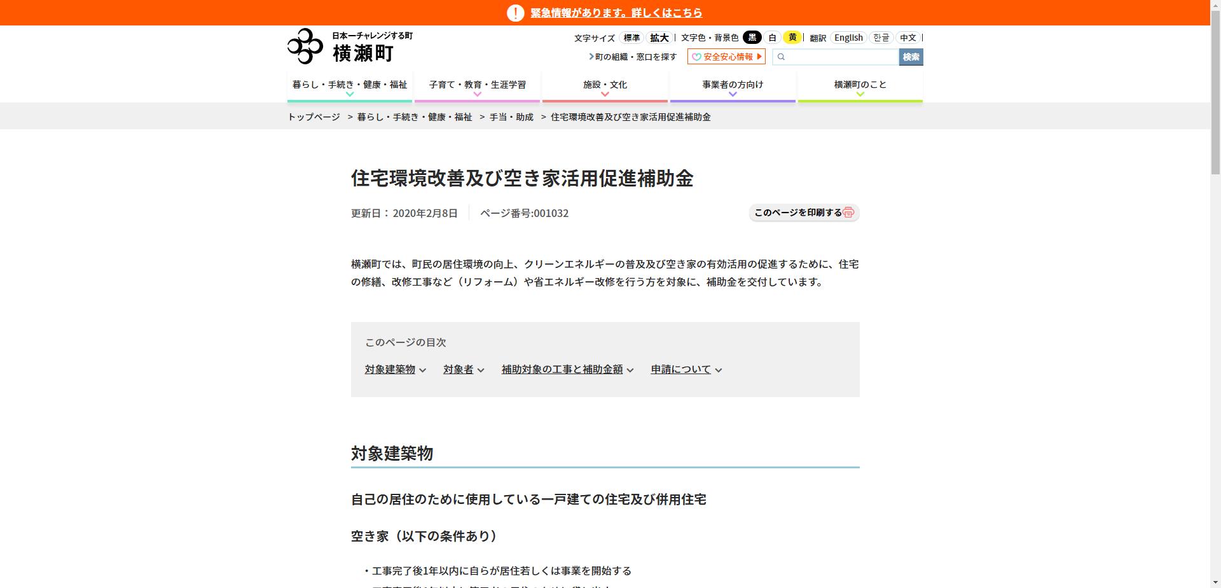Click the 翻訳 label

tap(818, 38)
